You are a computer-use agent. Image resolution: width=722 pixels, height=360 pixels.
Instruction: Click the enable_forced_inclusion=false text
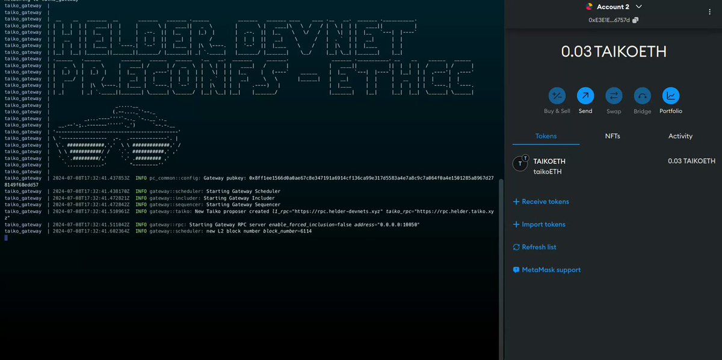coord(309,224)
